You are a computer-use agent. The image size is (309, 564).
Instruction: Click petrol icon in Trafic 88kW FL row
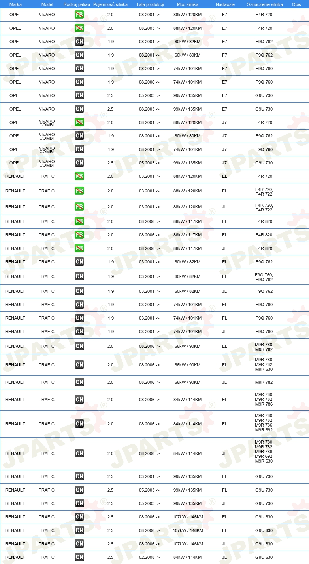[x=79, y=191]
